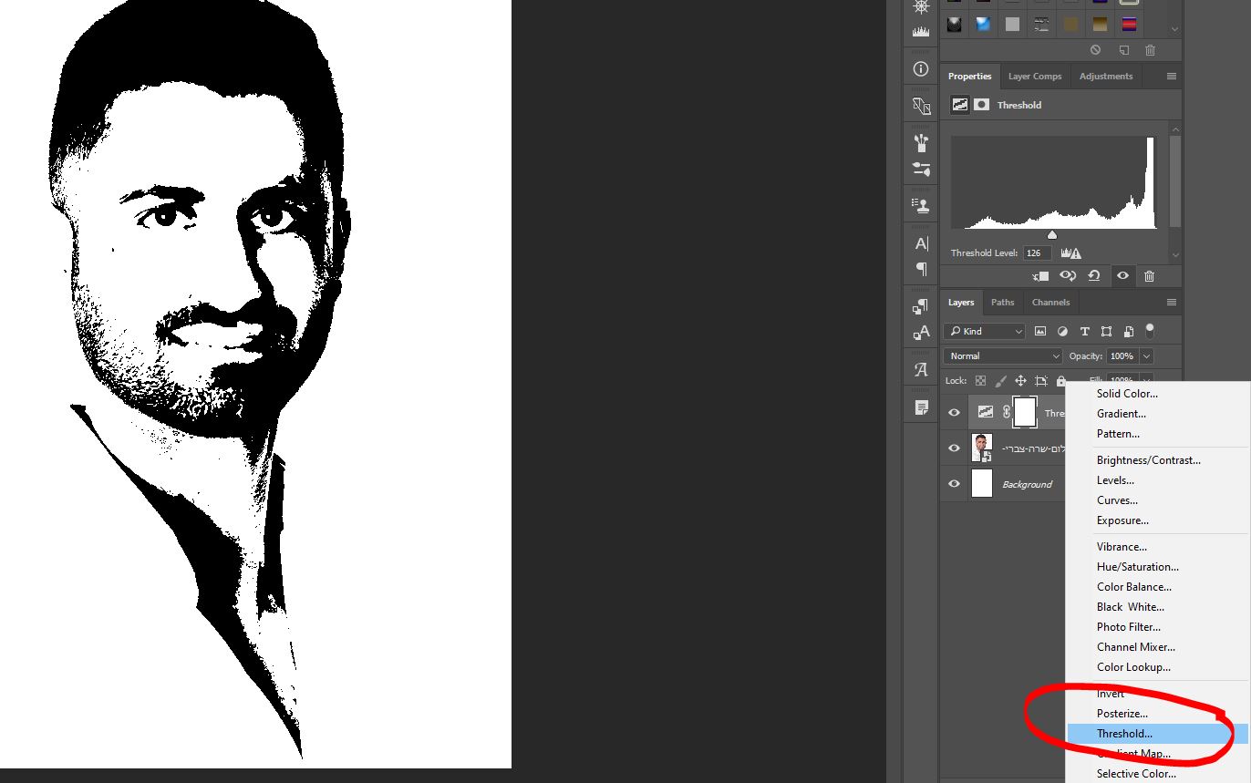Filter layers by type layers icon
Viewport: 1251px width, 783px height.
[1084, 331]
